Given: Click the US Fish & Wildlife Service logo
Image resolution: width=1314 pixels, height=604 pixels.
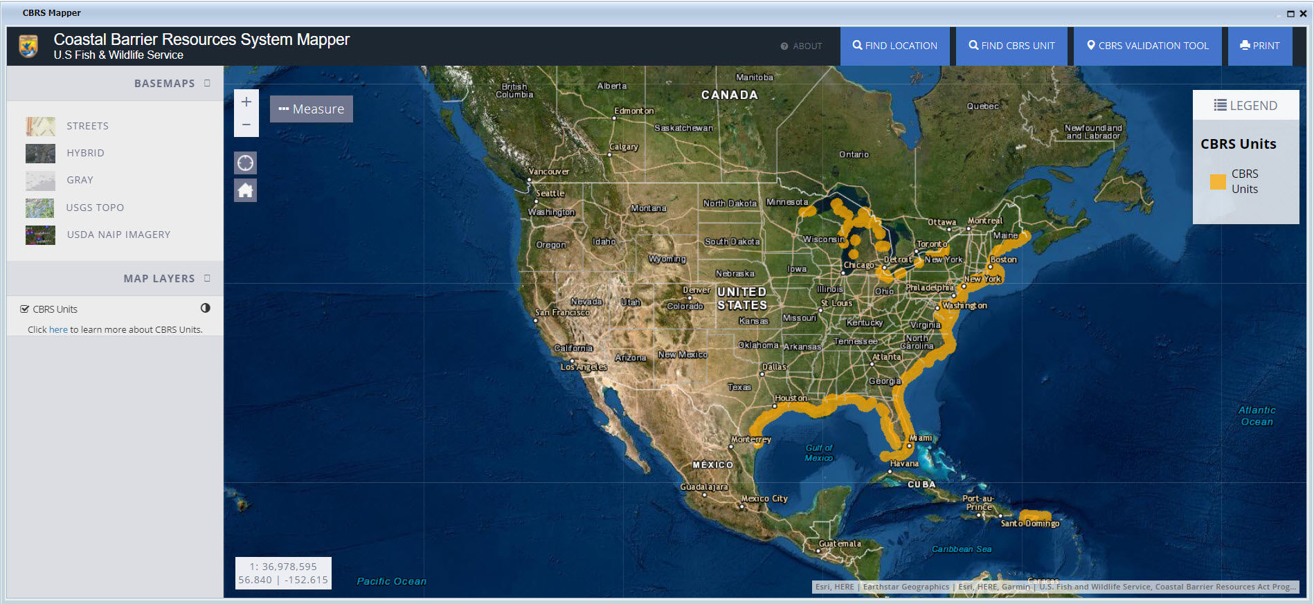Looking at the screenshot, I should click(x=29, y=46).
